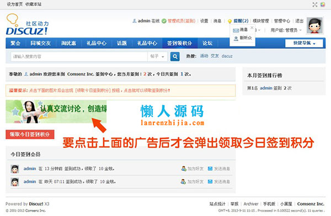Click the 消息 entry in the reminder popup
This screenshot has height=216, width=331.
pyautogui.click(x=244, y=30)
